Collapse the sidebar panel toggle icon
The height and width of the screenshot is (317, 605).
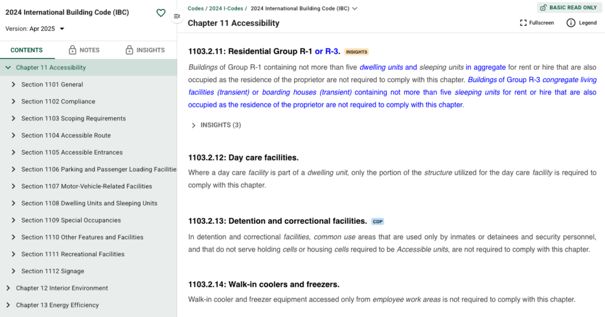[x=177, y=17]
